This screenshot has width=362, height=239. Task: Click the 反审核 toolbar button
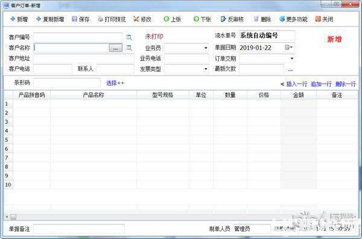[232, 19]
